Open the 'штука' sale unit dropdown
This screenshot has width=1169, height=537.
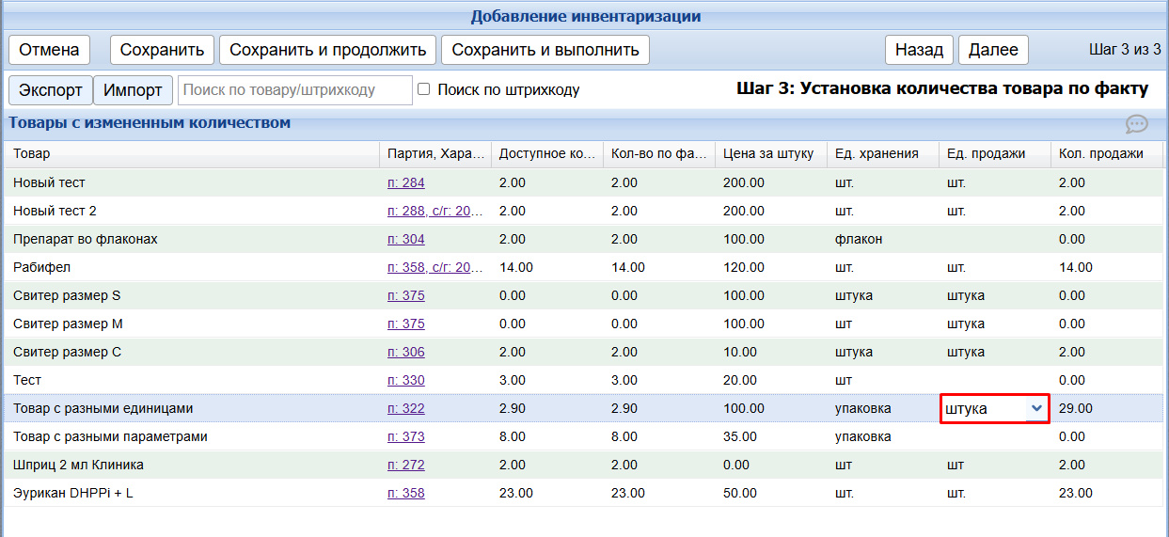click(994, 408)
